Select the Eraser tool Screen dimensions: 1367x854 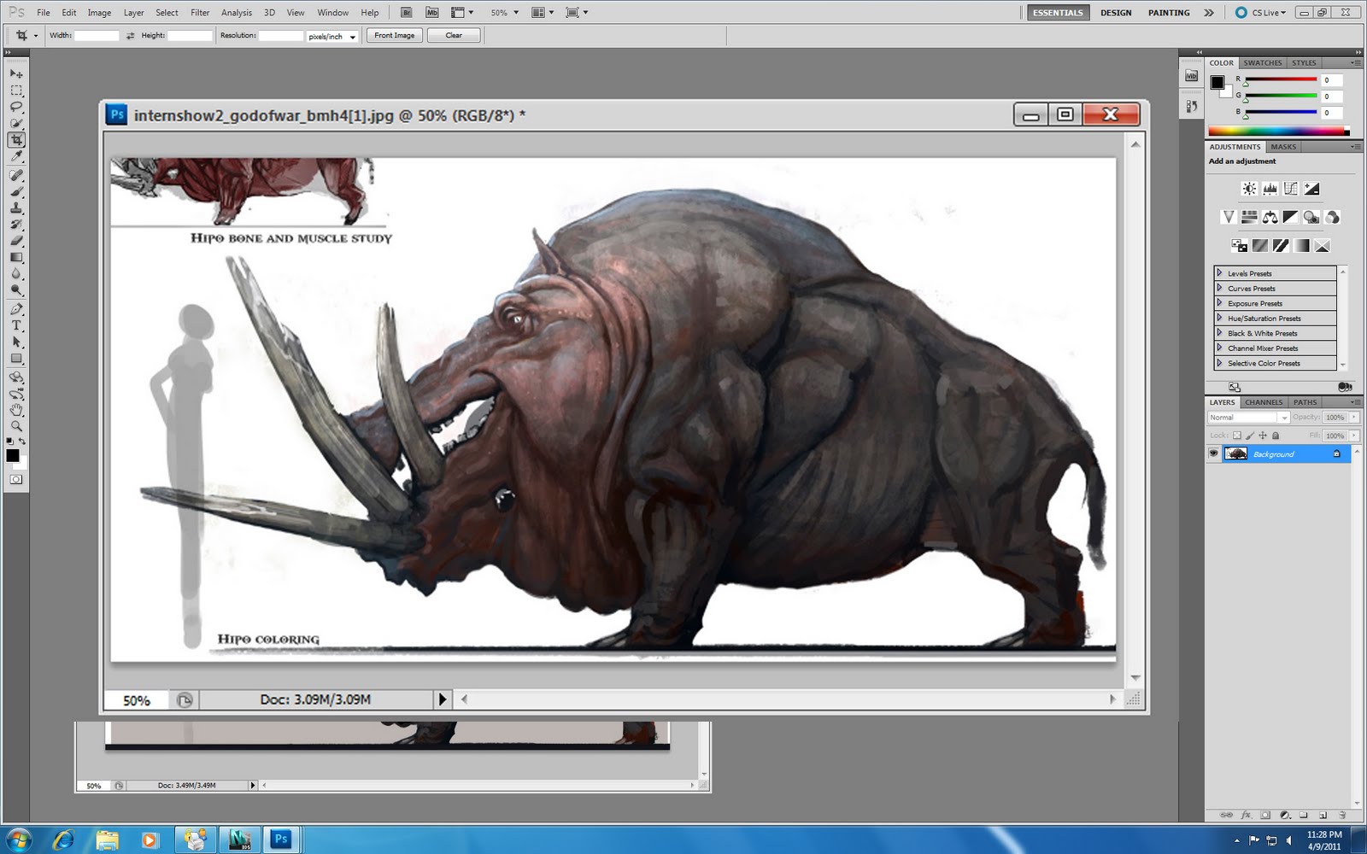click(x=16, y=241)
